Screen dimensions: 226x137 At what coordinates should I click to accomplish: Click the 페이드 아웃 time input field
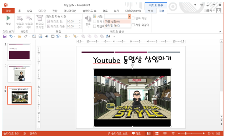click(x=73, y=26)
